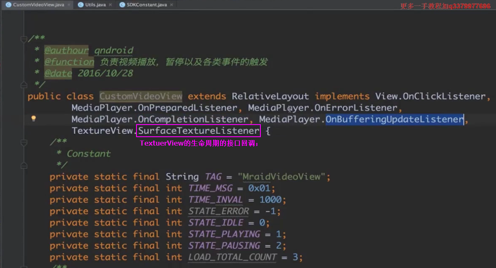Click the TextureView identifier
This screenshot has height=268, width=496.
(102, 130)
